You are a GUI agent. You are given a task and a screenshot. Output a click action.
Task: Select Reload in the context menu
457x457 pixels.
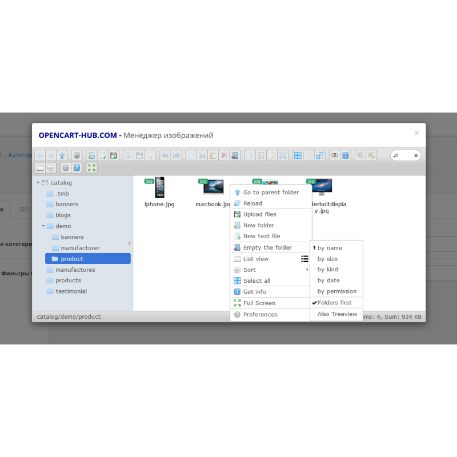coord(252,203)
